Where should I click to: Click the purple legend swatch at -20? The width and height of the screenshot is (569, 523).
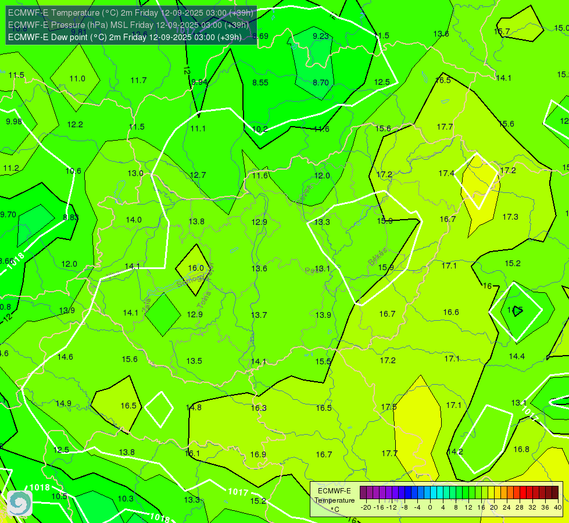pos(363,493)
